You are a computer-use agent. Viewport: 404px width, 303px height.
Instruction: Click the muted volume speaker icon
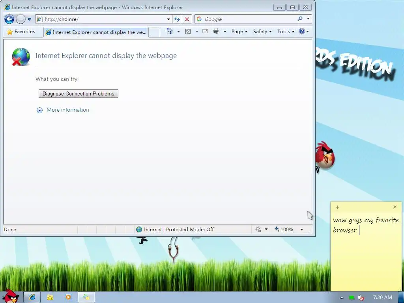361,297
